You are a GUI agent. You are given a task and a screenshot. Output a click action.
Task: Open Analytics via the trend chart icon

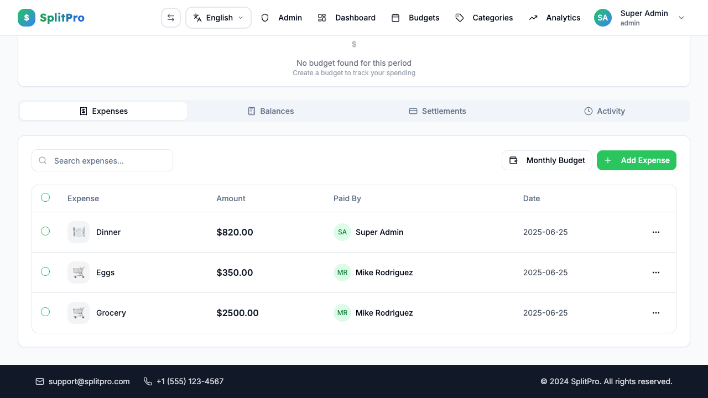[x=533, y=18]
